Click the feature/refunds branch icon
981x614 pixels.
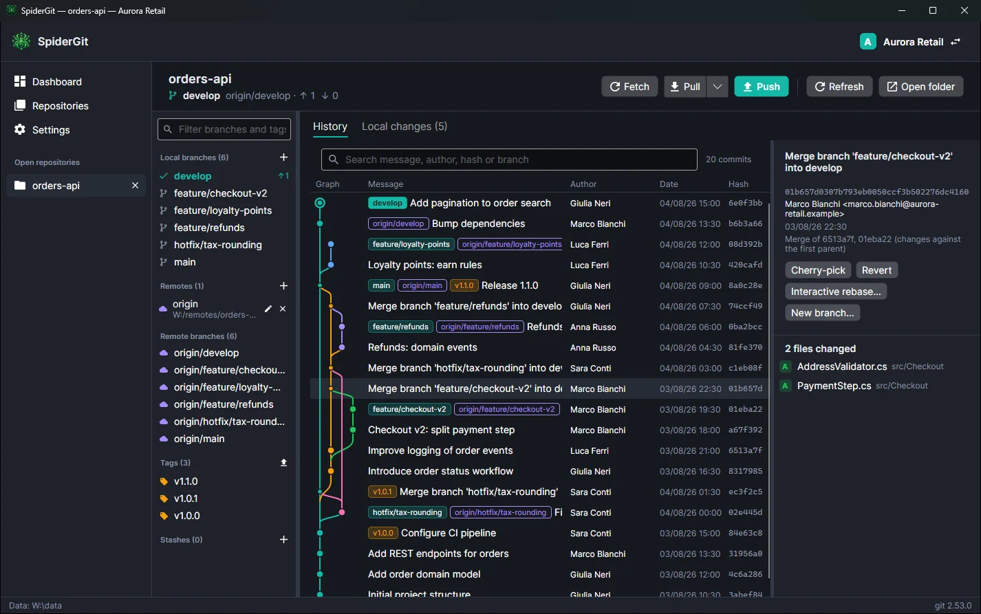(164, 228)
